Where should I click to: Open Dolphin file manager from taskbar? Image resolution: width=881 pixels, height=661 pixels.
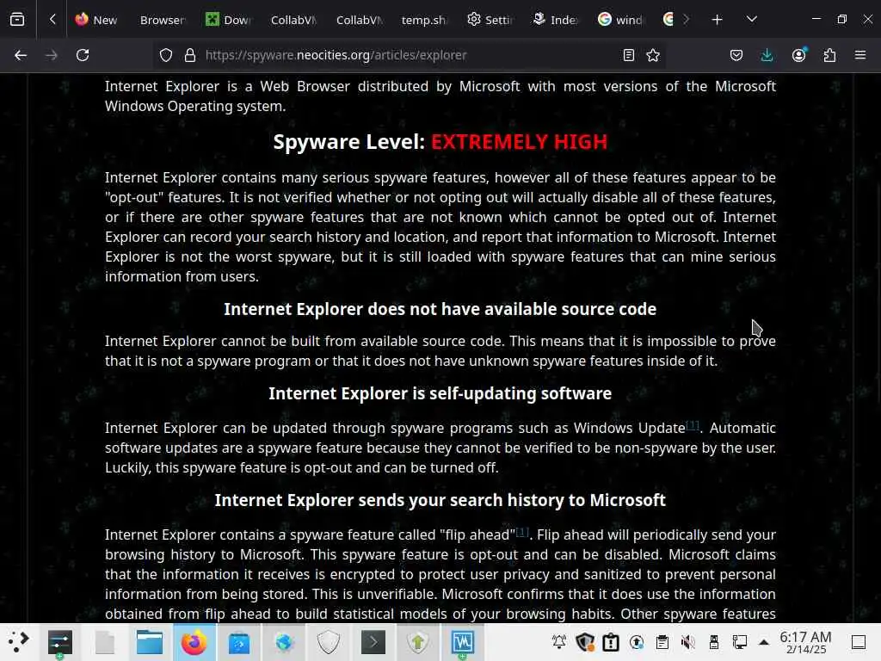coord(150,642)
